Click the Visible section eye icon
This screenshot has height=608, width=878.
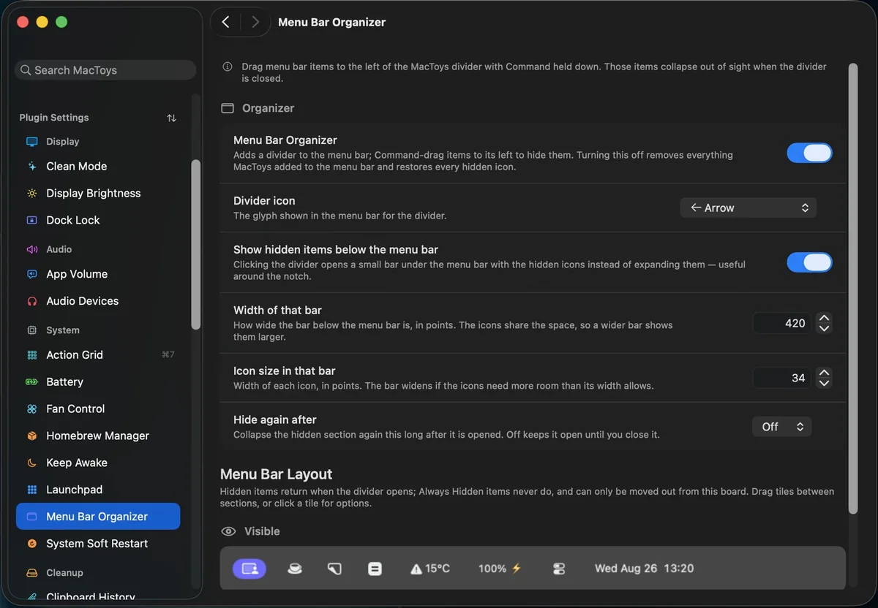point(229,532)
